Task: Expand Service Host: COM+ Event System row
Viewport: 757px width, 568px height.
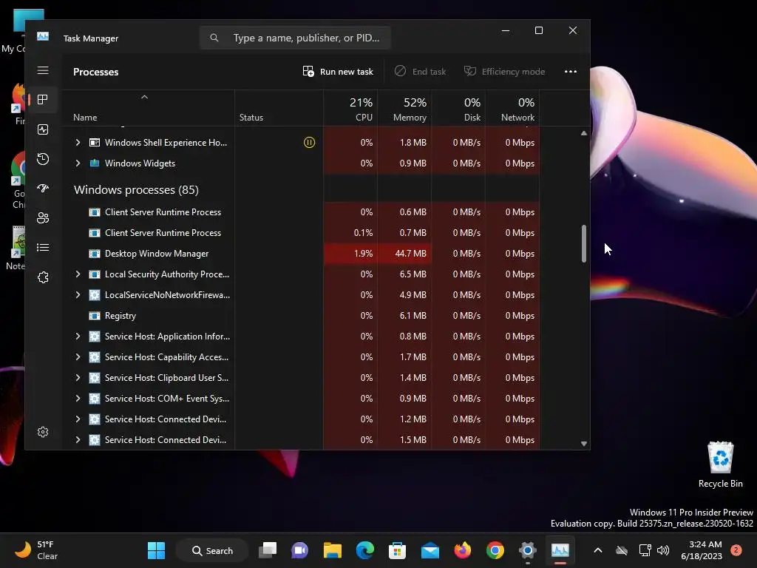Action: point(78,399)
